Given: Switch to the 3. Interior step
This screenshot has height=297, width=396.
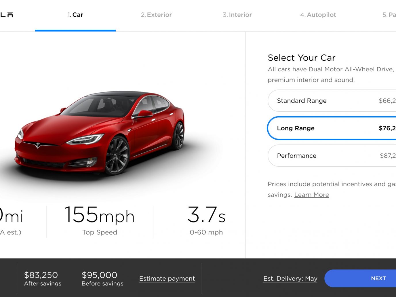Looking at the screenshot, I should coord(237,15).
